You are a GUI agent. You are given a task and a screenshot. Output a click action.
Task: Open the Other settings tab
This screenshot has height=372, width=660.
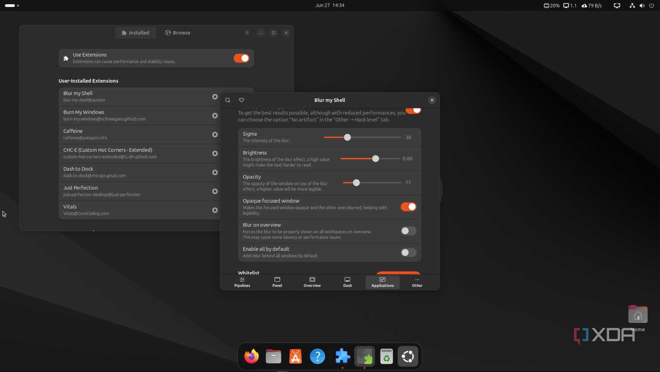pos(417,282)
